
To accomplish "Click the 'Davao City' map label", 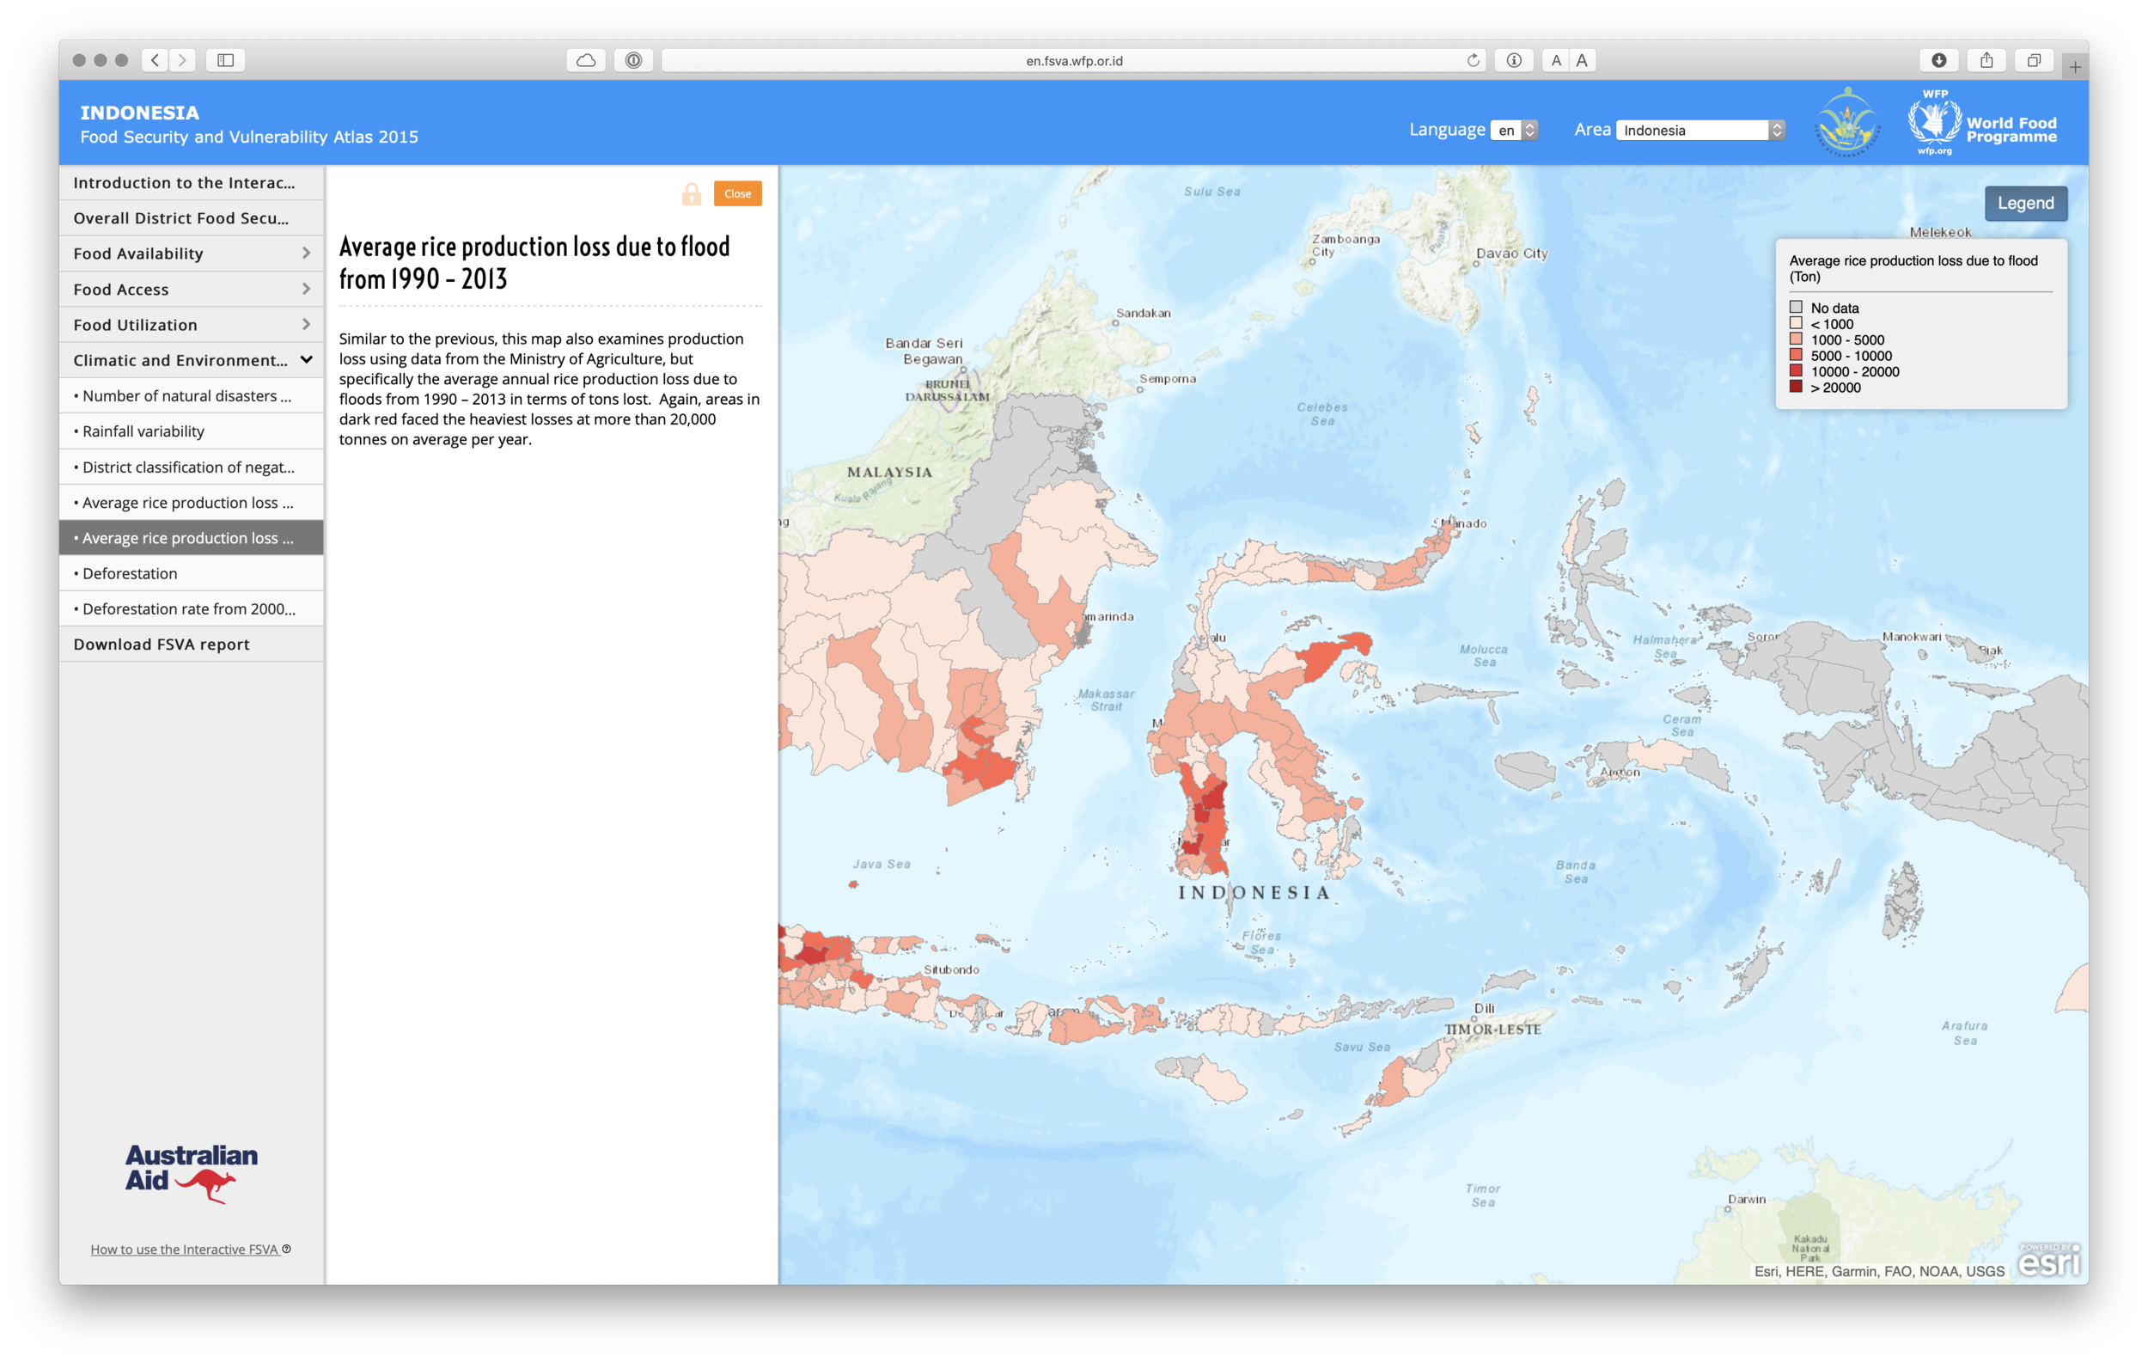I will coord(1512,254).
